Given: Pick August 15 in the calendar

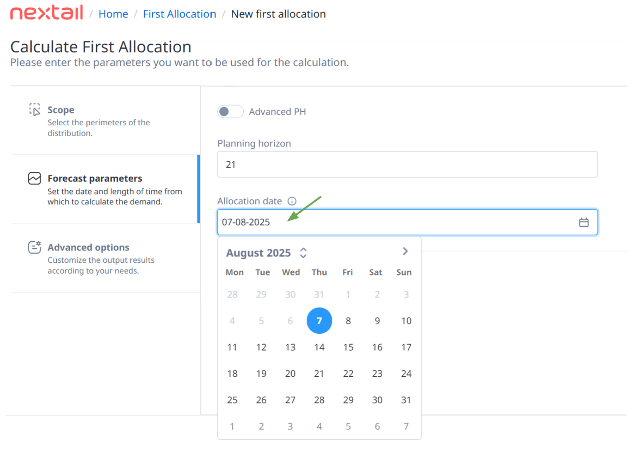Looking at the screenshot, I should pyautogui.click(x=348, y=347).
